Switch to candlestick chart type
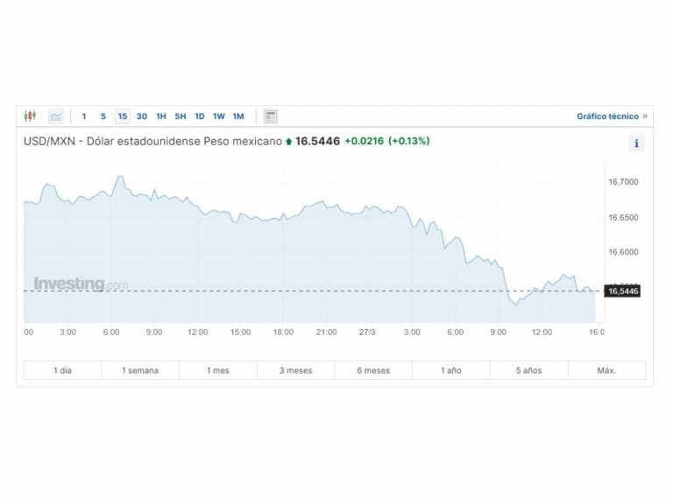The image size is (673, 504). pos(31,115)
